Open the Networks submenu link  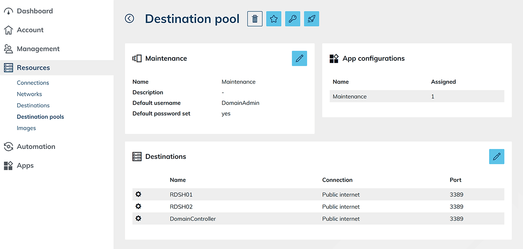tap(29, 94)
